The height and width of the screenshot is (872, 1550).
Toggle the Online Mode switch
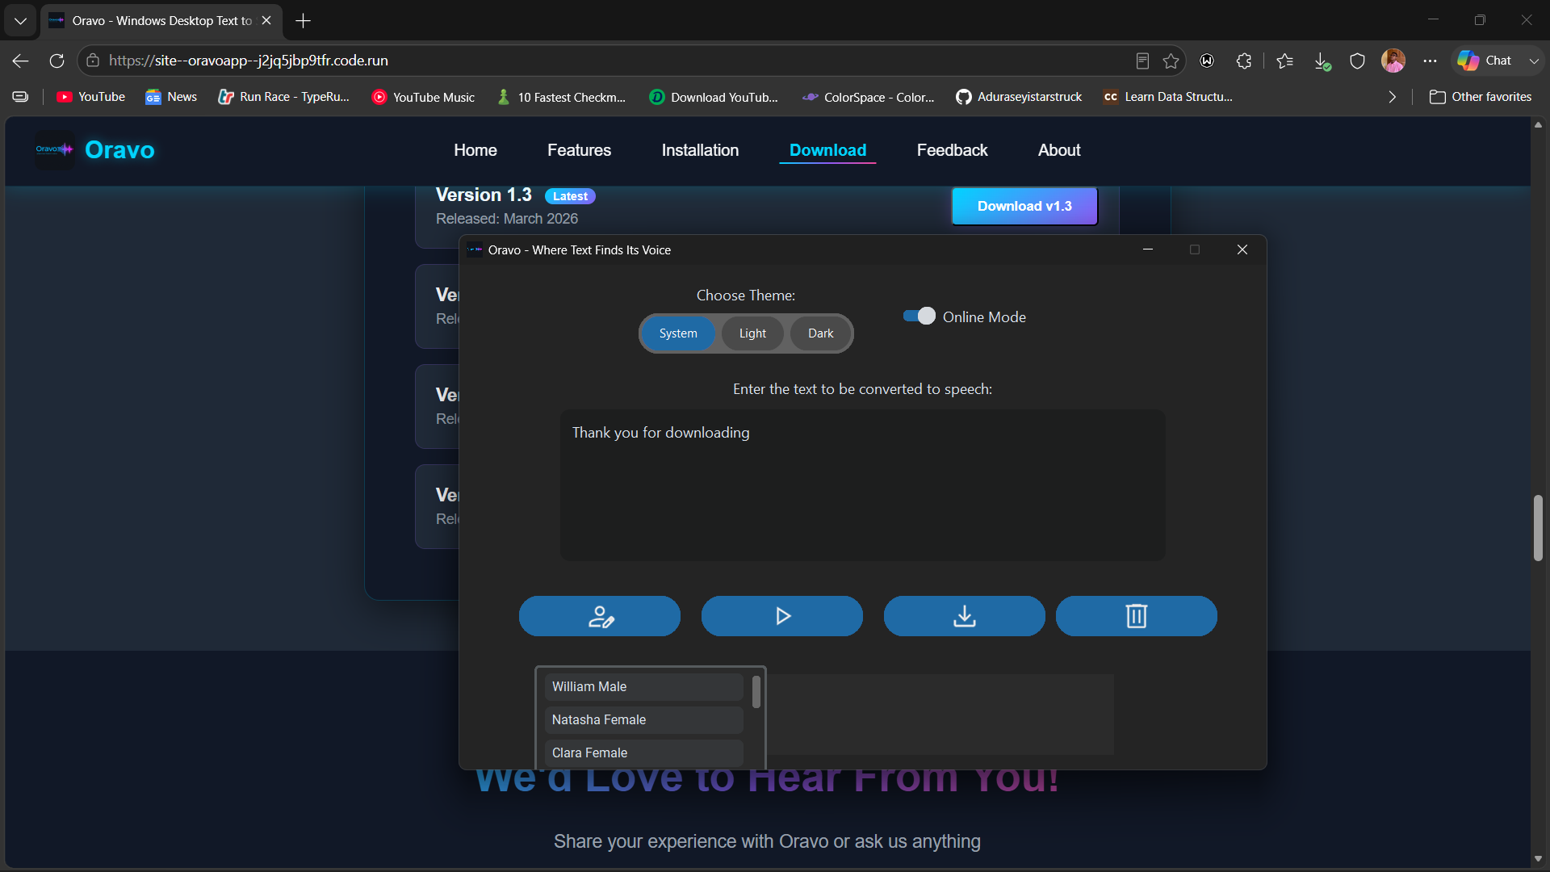pos(920,316)
